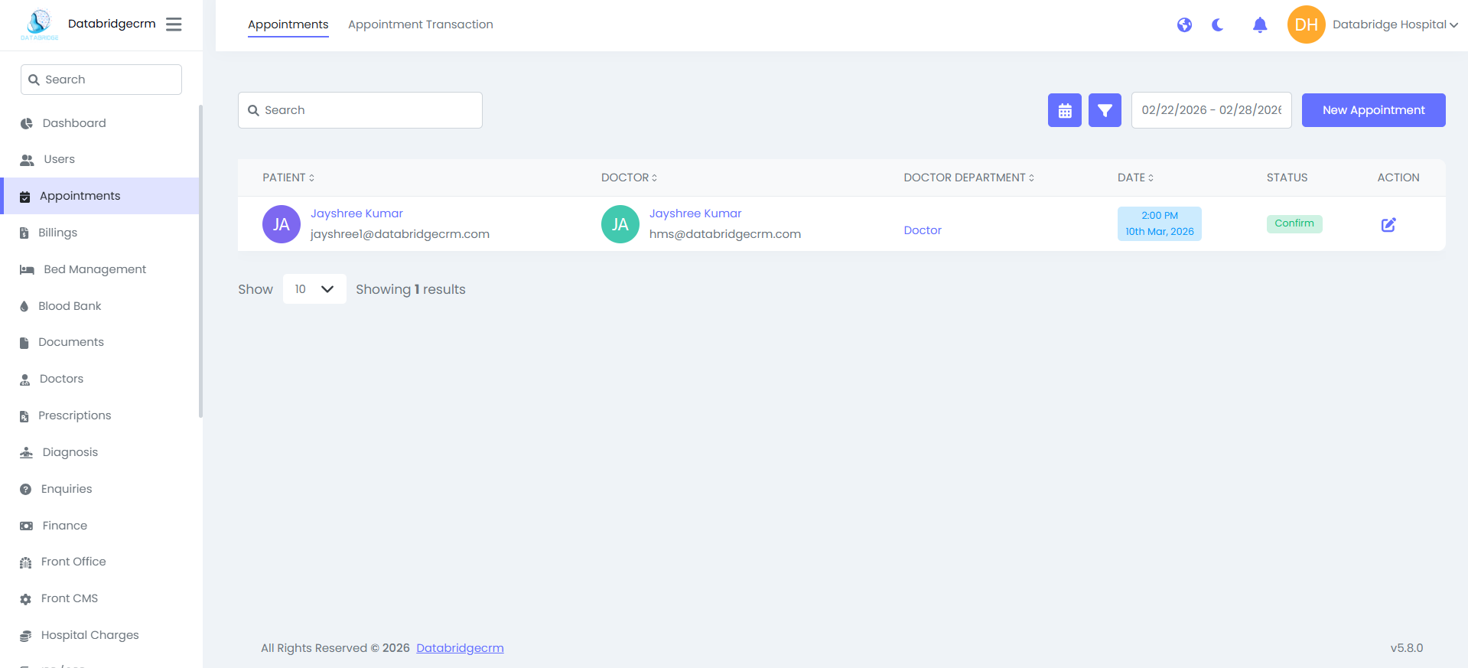Click the Confirm status badge
This screenshot has height=668, width=1468.
coord(1294,223)
